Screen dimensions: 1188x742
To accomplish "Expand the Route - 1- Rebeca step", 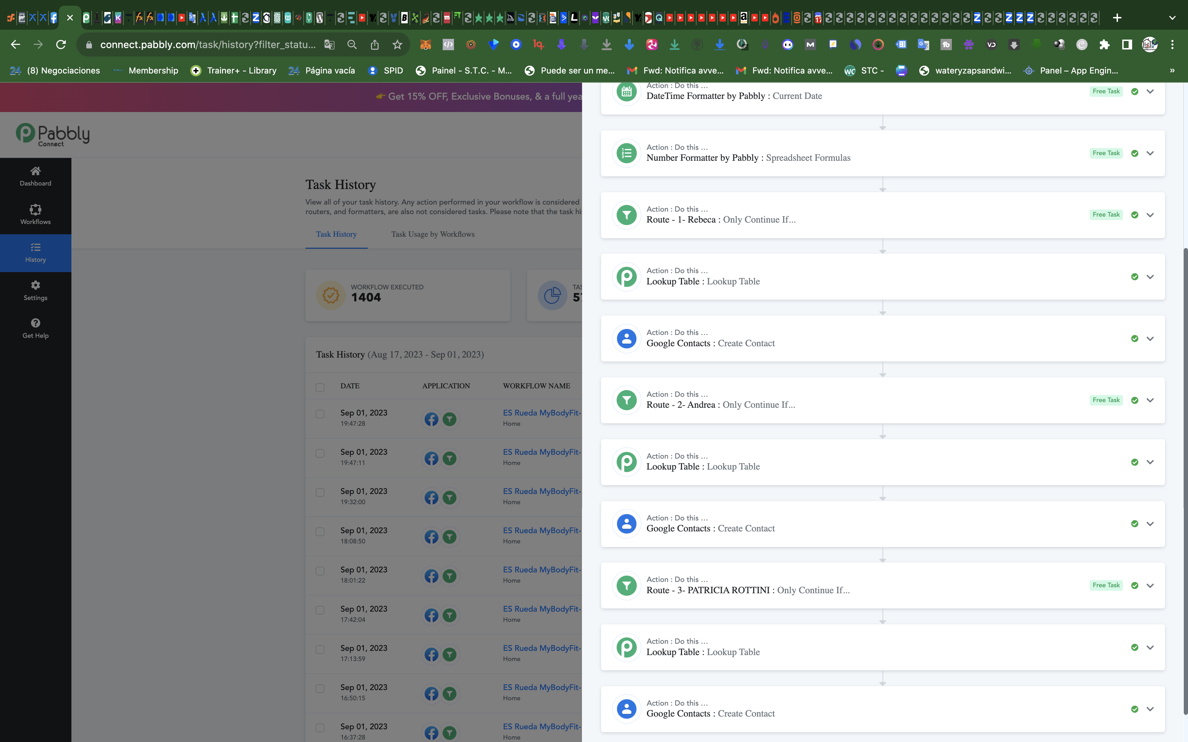I will 1150,215.
